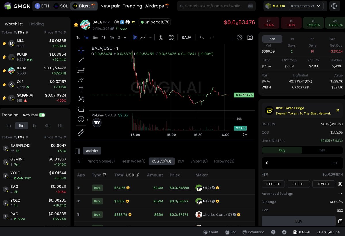Remove MIA star from watchlist
Screen dimensions: 345x236
pyautogui.click(x=4, y=43)
